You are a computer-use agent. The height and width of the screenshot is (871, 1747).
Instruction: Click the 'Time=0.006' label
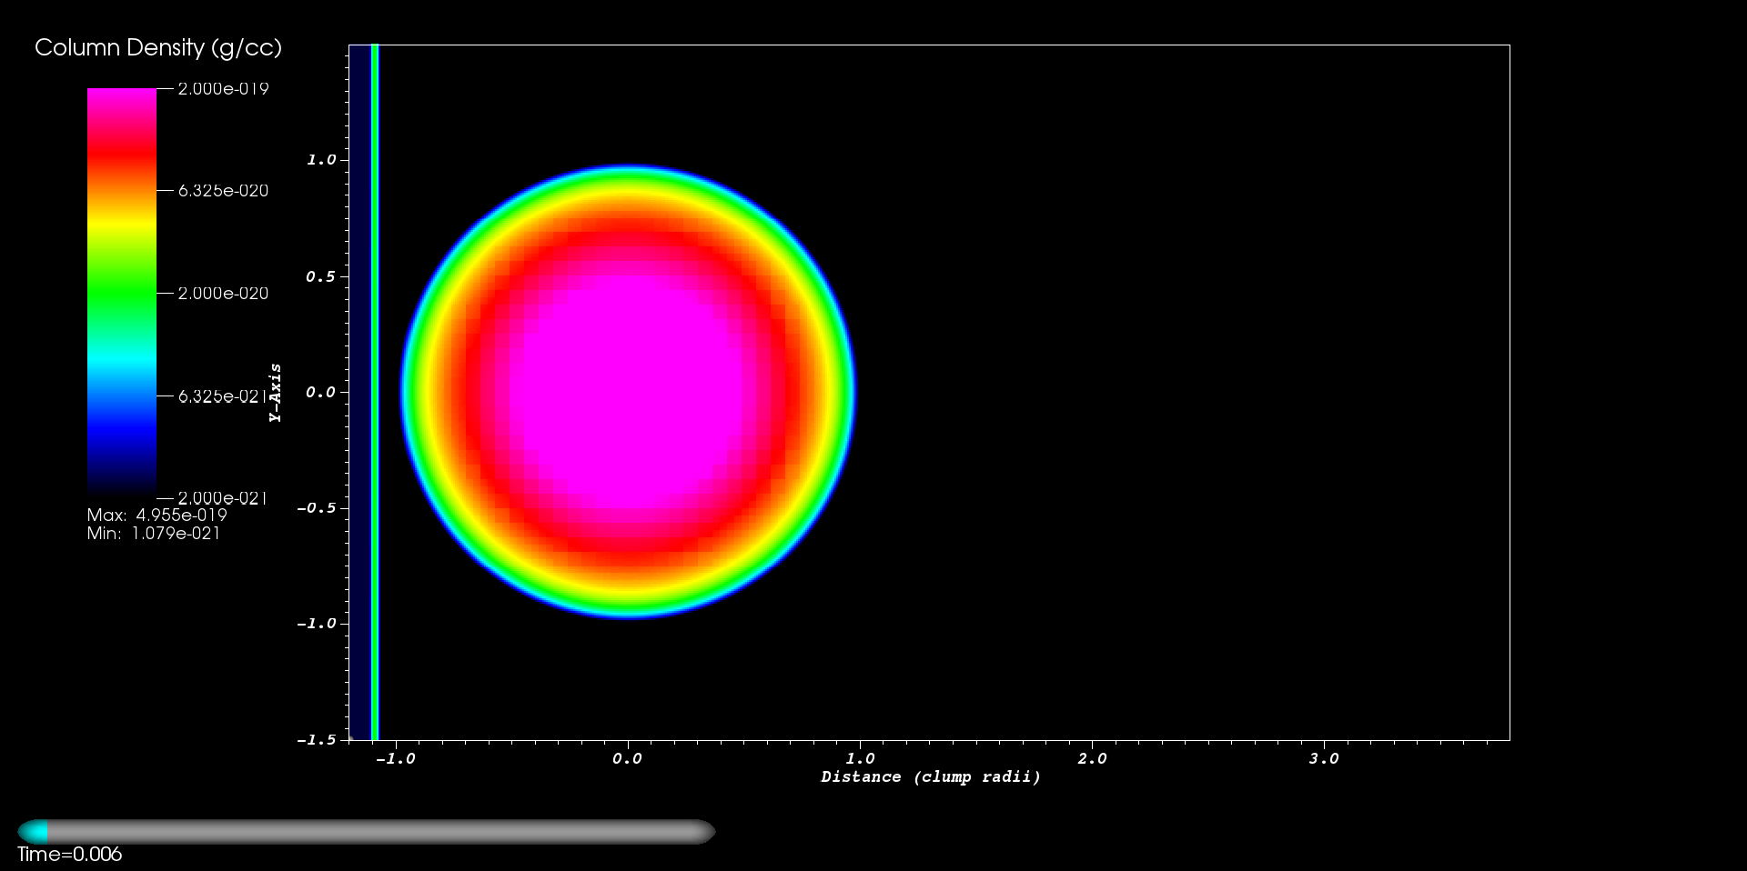(70, 855)
